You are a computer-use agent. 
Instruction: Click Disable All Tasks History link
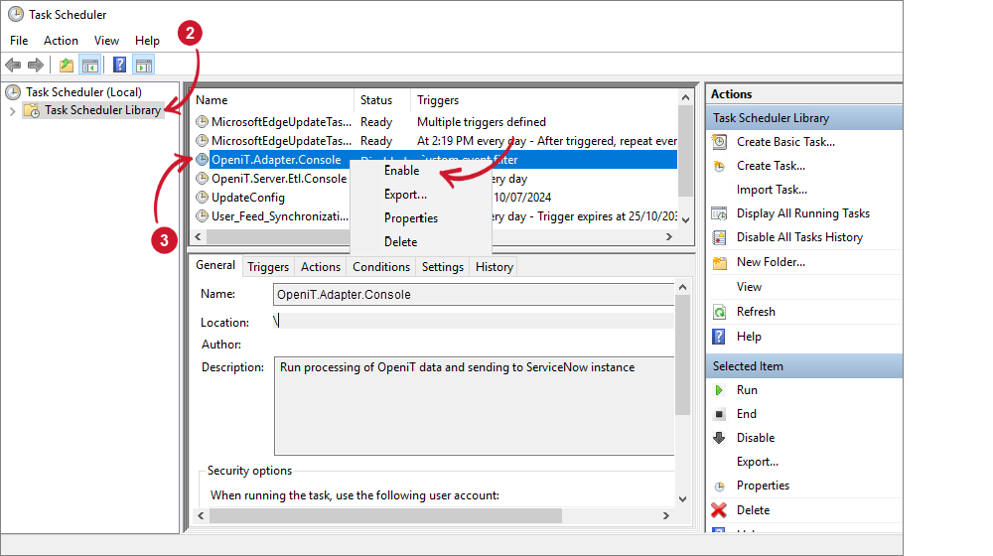pyautogui.click(x=799, y=237)
